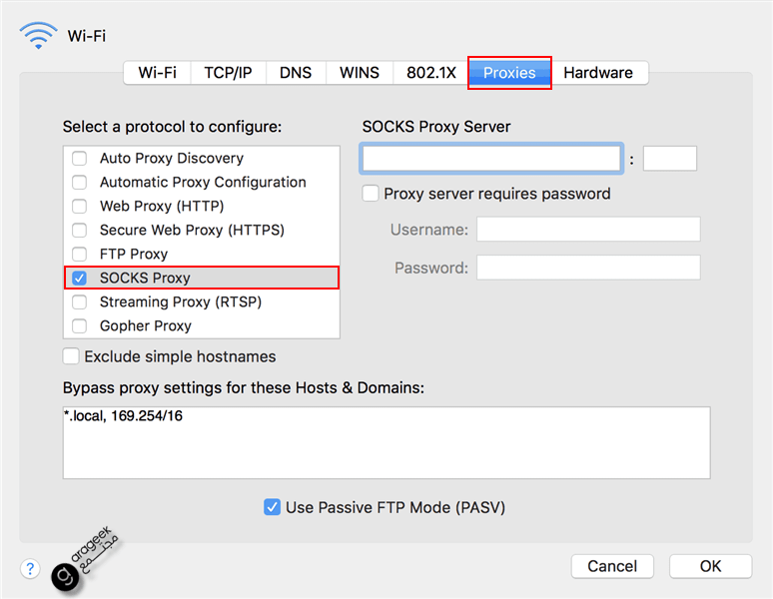Click the arageek watermark logo
Image resolution: width=773 pixels, height=599 pixels.
(x=84, y=559)
